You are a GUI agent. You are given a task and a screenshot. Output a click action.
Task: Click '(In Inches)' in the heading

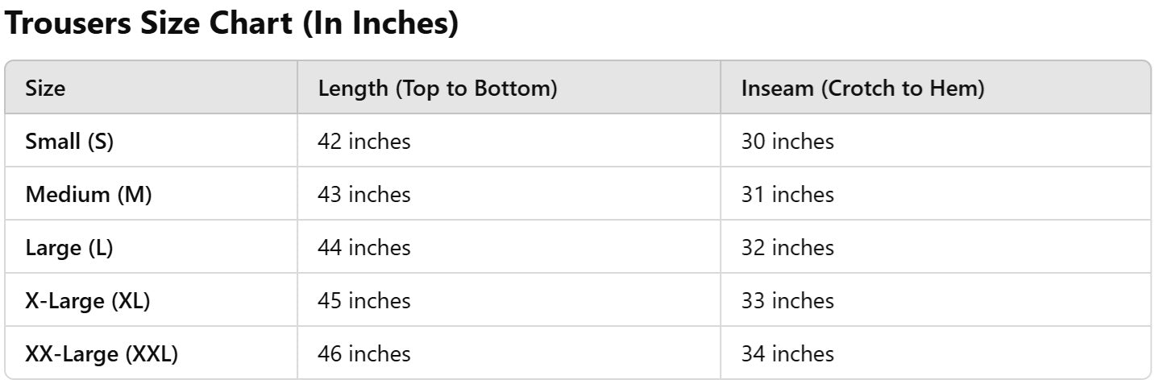coord(380,25)
